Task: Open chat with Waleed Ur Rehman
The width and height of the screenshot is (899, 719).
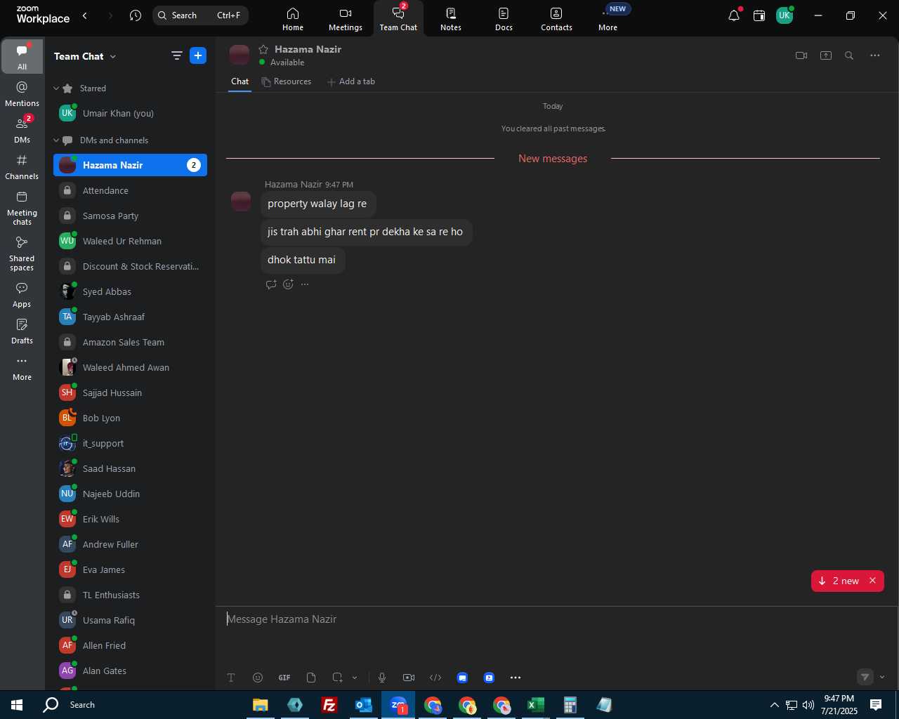Action: 130,241
